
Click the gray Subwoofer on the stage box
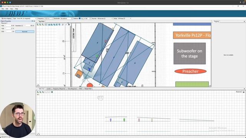click(189, 53)
